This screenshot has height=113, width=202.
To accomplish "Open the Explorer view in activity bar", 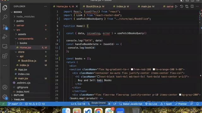I will tap(5, 8).
